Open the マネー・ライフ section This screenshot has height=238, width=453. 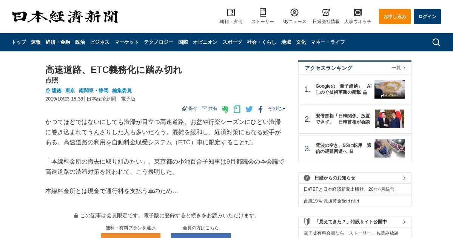pyautogui.click(x=328, y=42)
